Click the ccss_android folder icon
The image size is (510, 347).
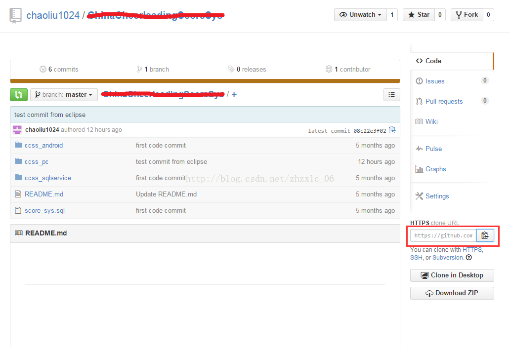coord(19,145)
